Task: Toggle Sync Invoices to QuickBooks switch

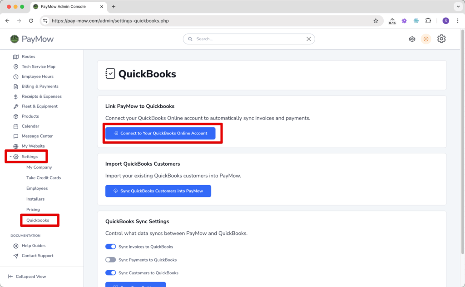Action: tap(111, 247)
